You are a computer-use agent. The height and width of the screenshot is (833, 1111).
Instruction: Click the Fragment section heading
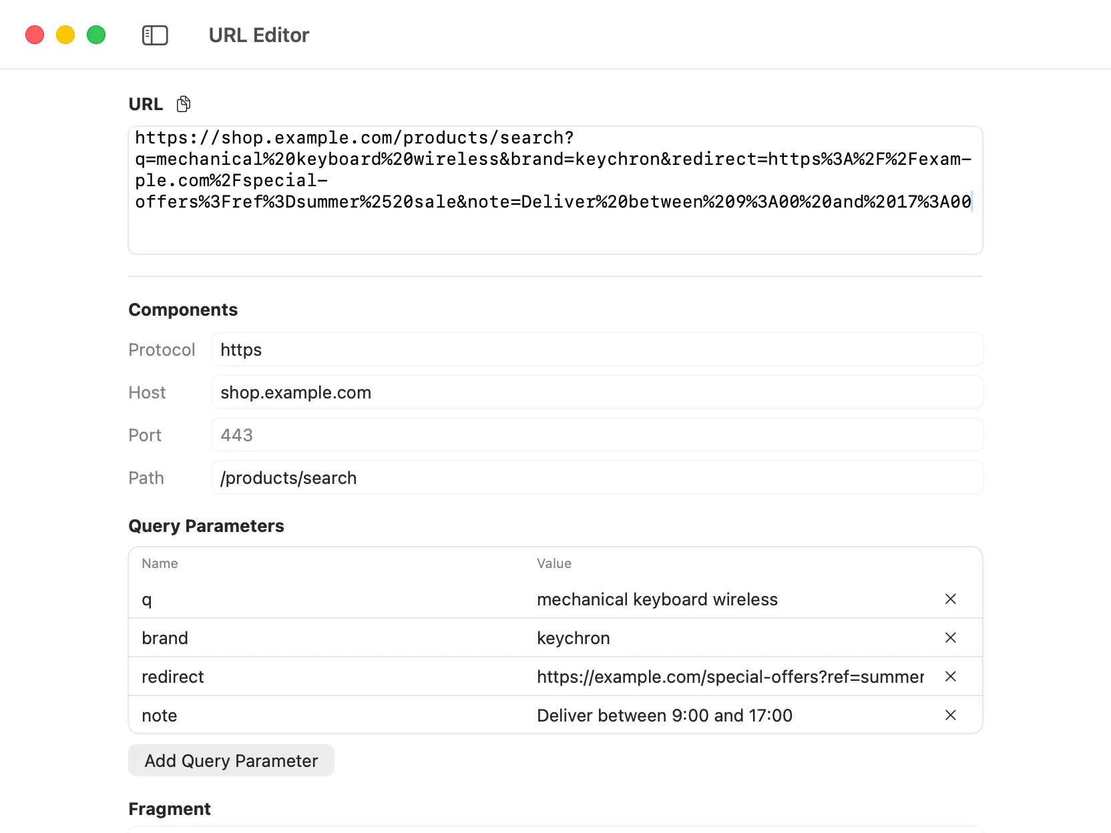pyautogui.click(x=170, y=809)
